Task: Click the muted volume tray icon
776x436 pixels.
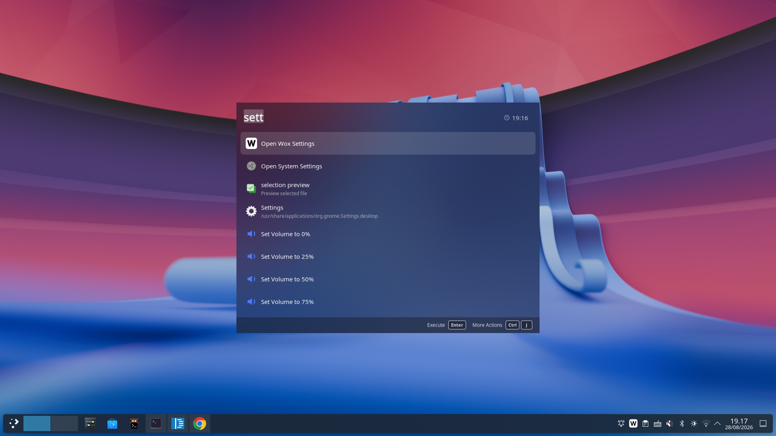Action: [x=670, y=423]
